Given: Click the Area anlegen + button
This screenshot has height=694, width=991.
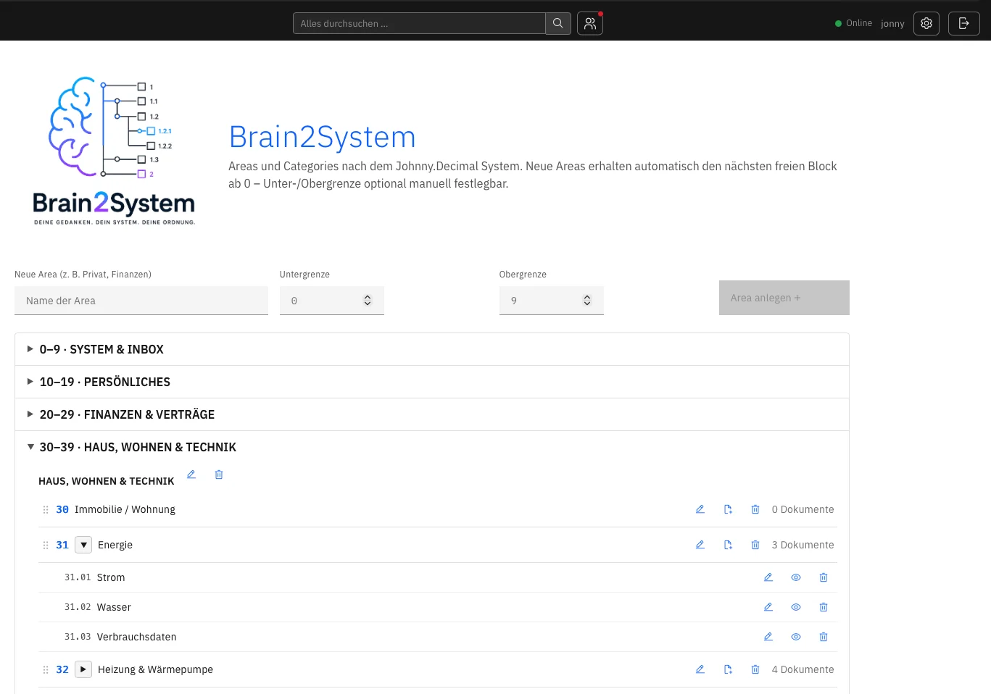Looking at the screenshot, I should pos(784,298).
